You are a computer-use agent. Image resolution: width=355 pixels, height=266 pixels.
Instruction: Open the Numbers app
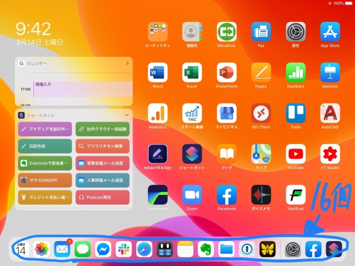click(x=296, y=72)
